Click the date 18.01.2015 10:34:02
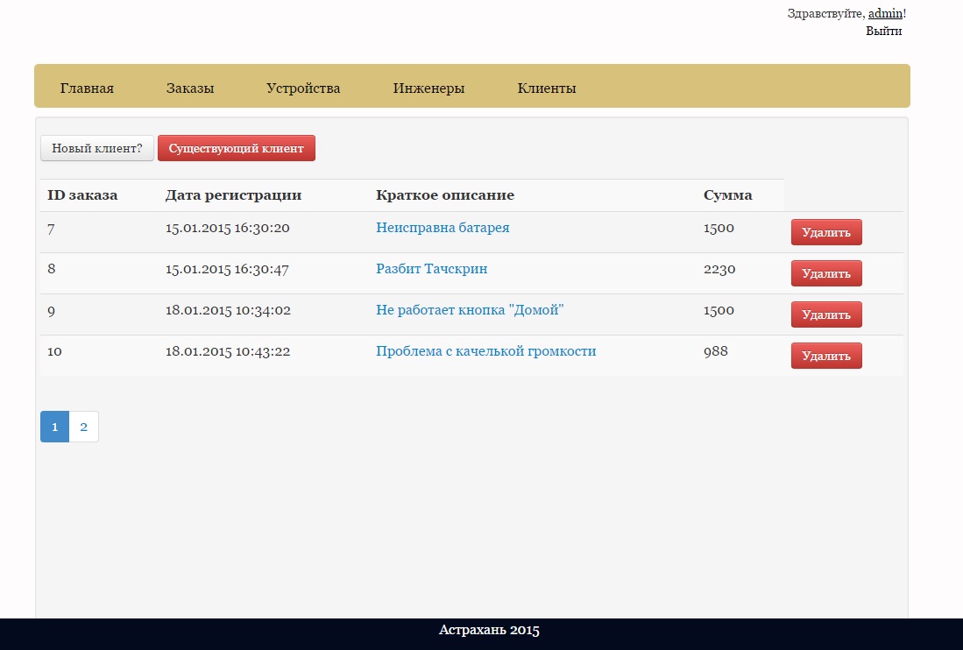 [x=228, y=310]
